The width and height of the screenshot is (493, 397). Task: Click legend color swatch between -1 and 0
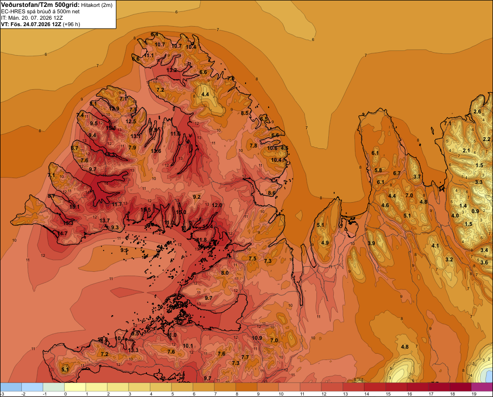click(54, 387)
